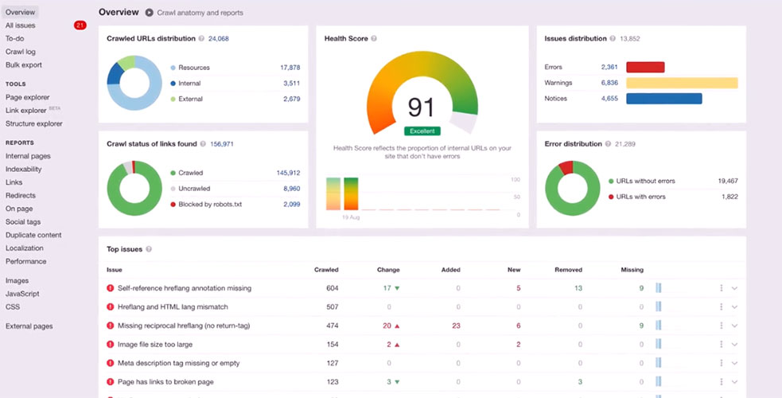Click the Crawled URLs distribution donut chart
Viewport: 782px width, 398px height.
click(134, 83)
